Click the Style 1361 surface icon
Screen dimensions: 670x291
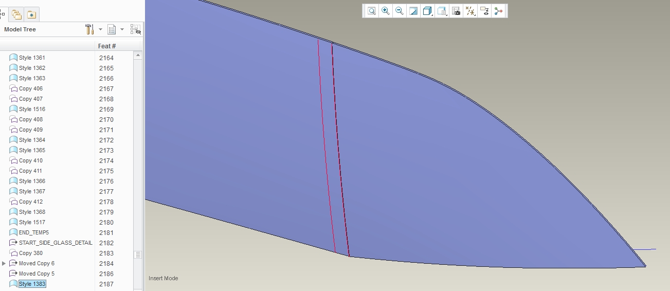pyautogui.click(x=13, y=58)
